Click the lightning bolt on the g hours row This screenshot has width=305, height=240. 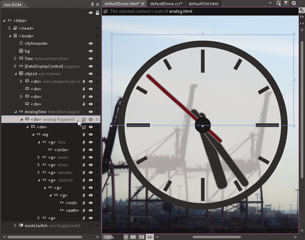(84, 165)
